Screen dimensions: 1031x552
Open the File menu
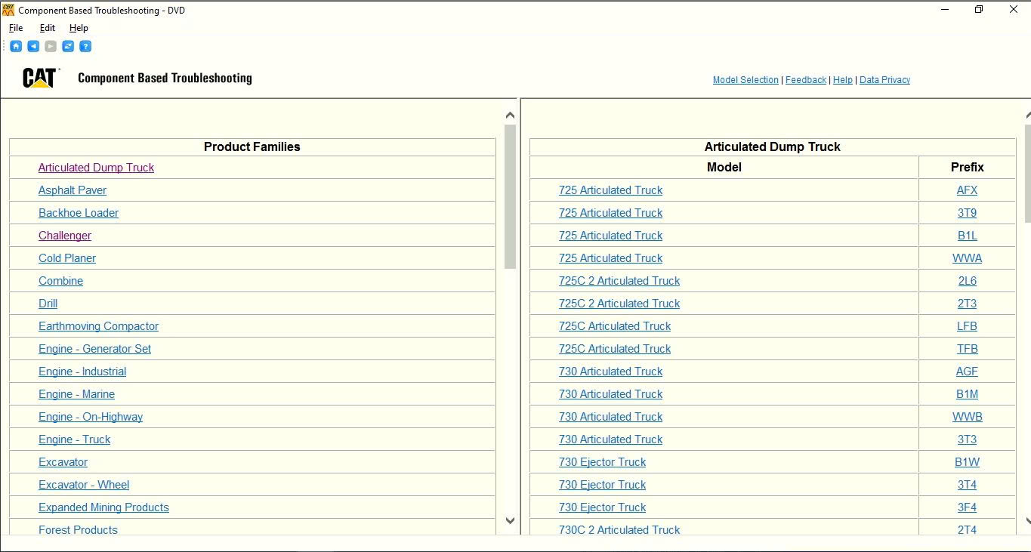[16, 28]
